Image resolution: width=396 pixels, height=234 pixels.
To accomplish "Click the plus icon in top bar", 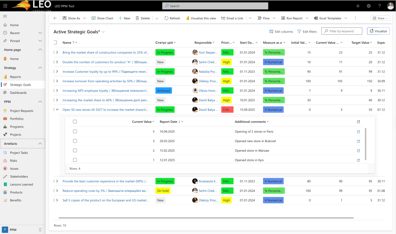I will (358, 6).
